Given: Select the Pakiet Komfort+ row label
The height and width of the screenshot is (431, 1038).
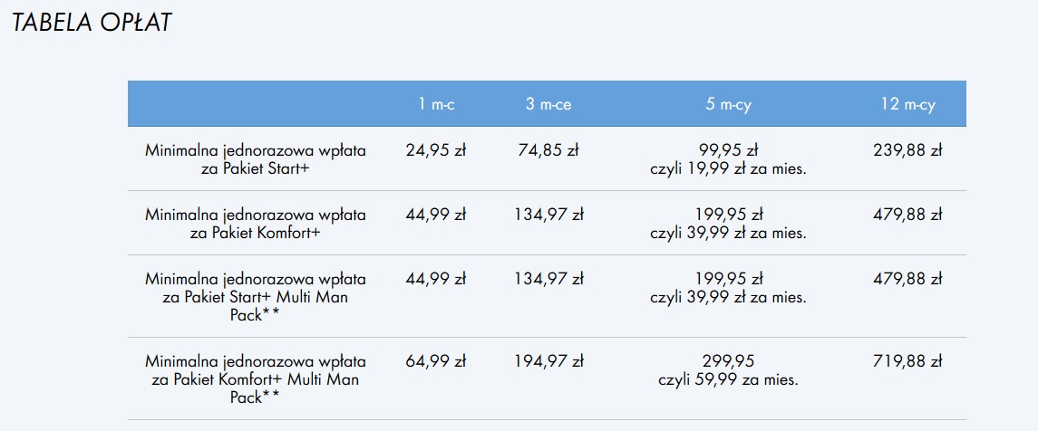Looking at the screenshot, I should click(255, 224).
